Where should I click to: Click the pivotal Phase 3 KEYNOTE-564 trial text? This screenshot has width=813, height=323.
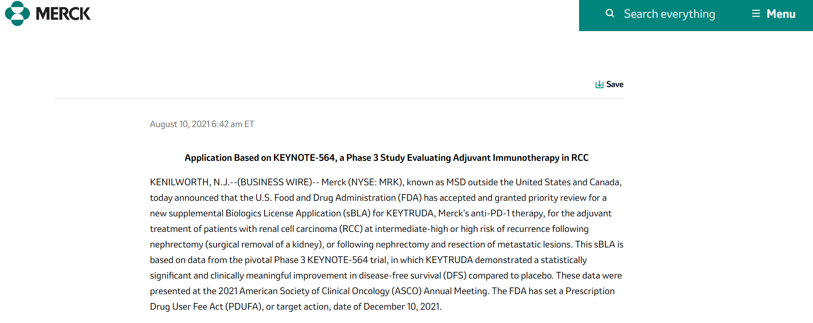(319, 260)
